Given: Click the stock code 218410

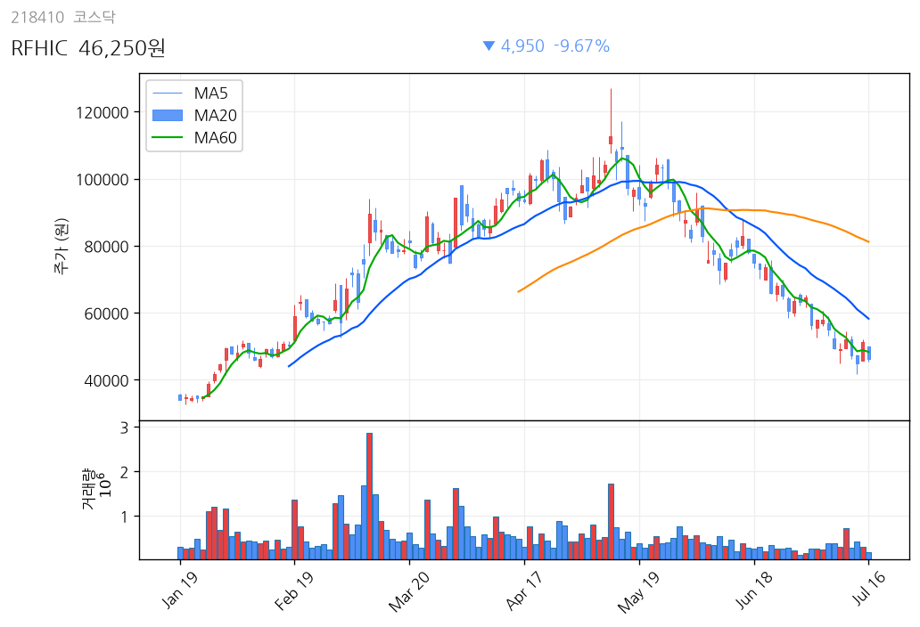Looking at the screenshot, I should 37,17.
